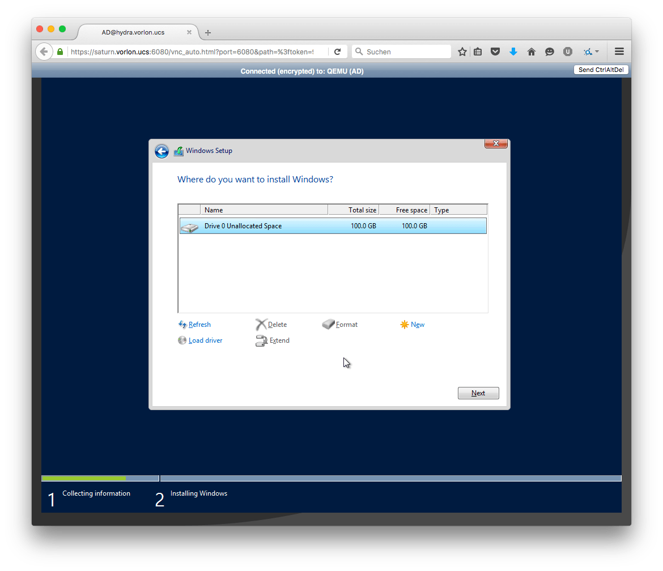This screenshot has height=571, width=663.
Task: Click the New partition option
Action: (417, 325)
